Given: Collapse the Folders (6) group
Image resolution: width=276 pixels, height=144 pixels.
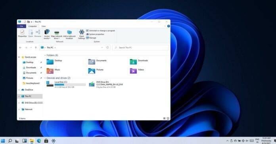Looking at the screenshot, I should point(45,55).
